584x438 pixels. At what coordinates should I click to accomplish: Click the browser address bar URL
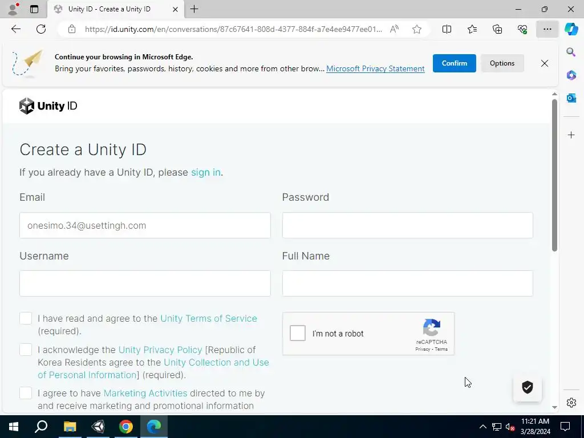(x=233, y=29)
